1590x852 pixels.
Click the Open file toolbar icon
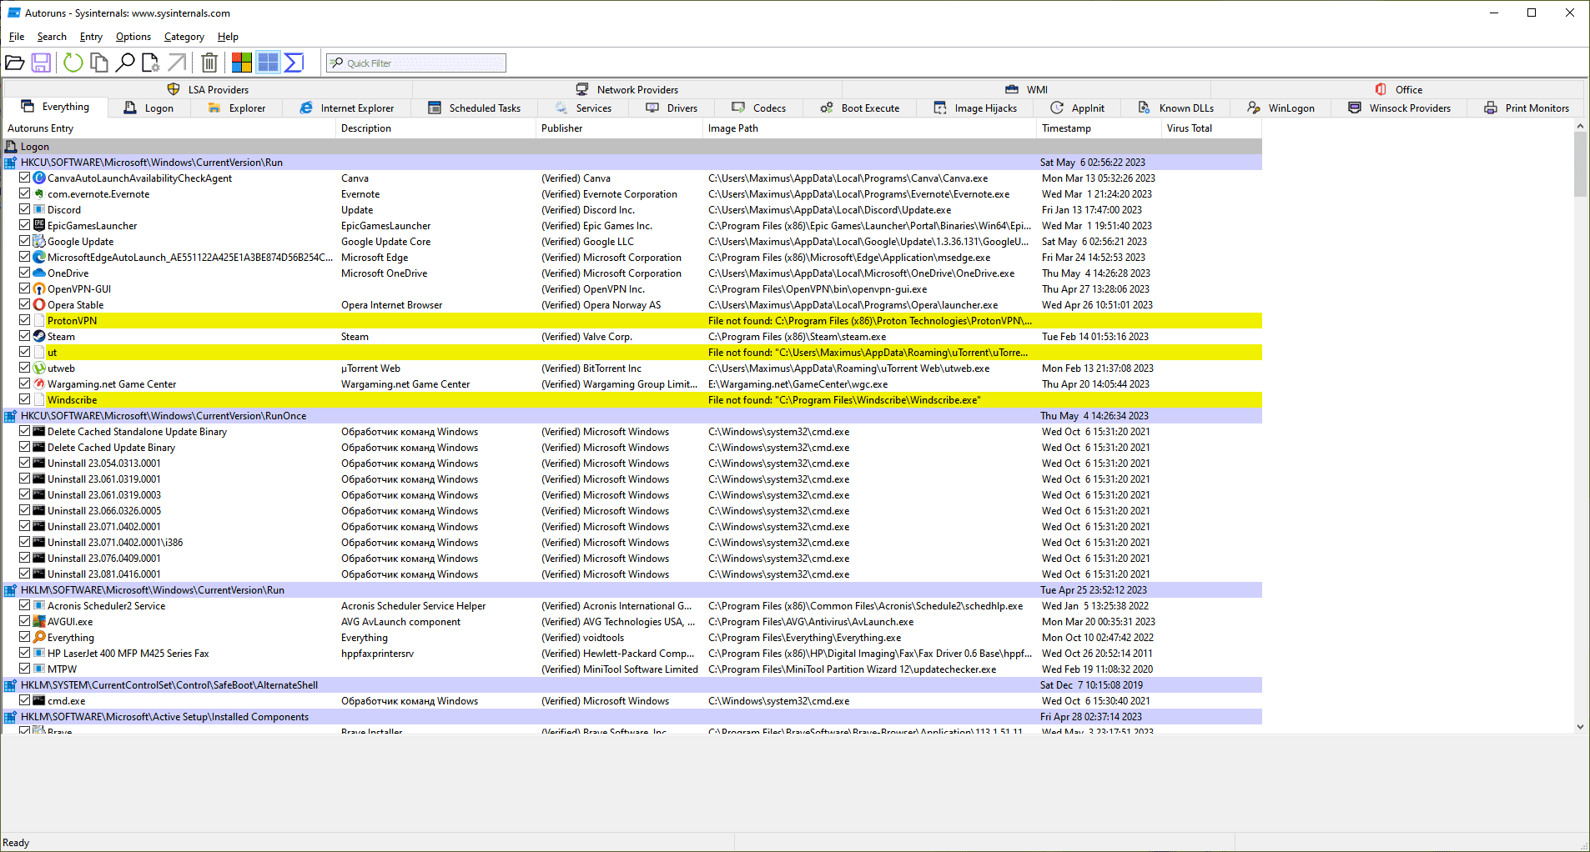click(x=15, y=63)
